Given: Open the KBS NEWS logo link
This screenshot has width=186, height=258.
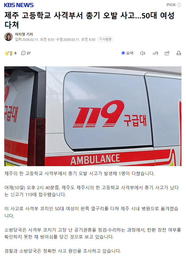Looking at the screenshot, I should click(19, 5).
